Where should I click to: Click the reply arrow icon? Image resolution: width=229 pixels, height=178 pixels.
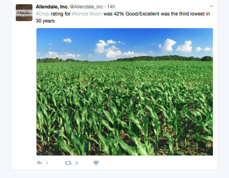coord(39,163)
